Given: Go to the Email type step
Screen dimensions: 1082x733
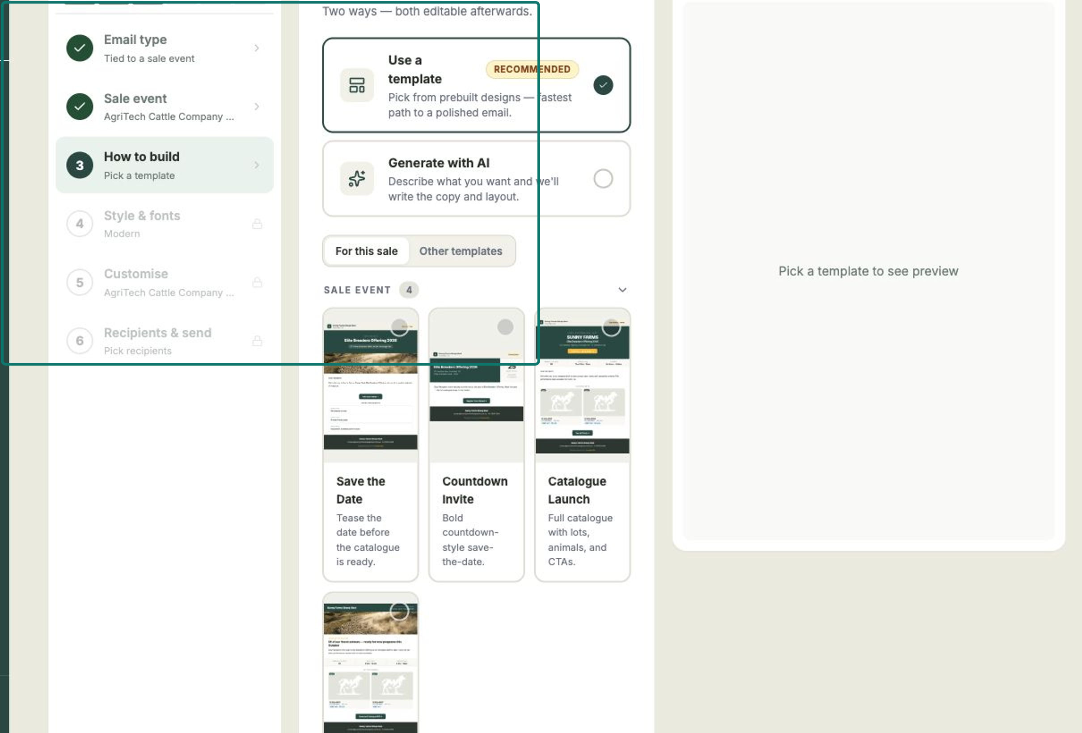Looking at the screenshot, I should (165, 48).
